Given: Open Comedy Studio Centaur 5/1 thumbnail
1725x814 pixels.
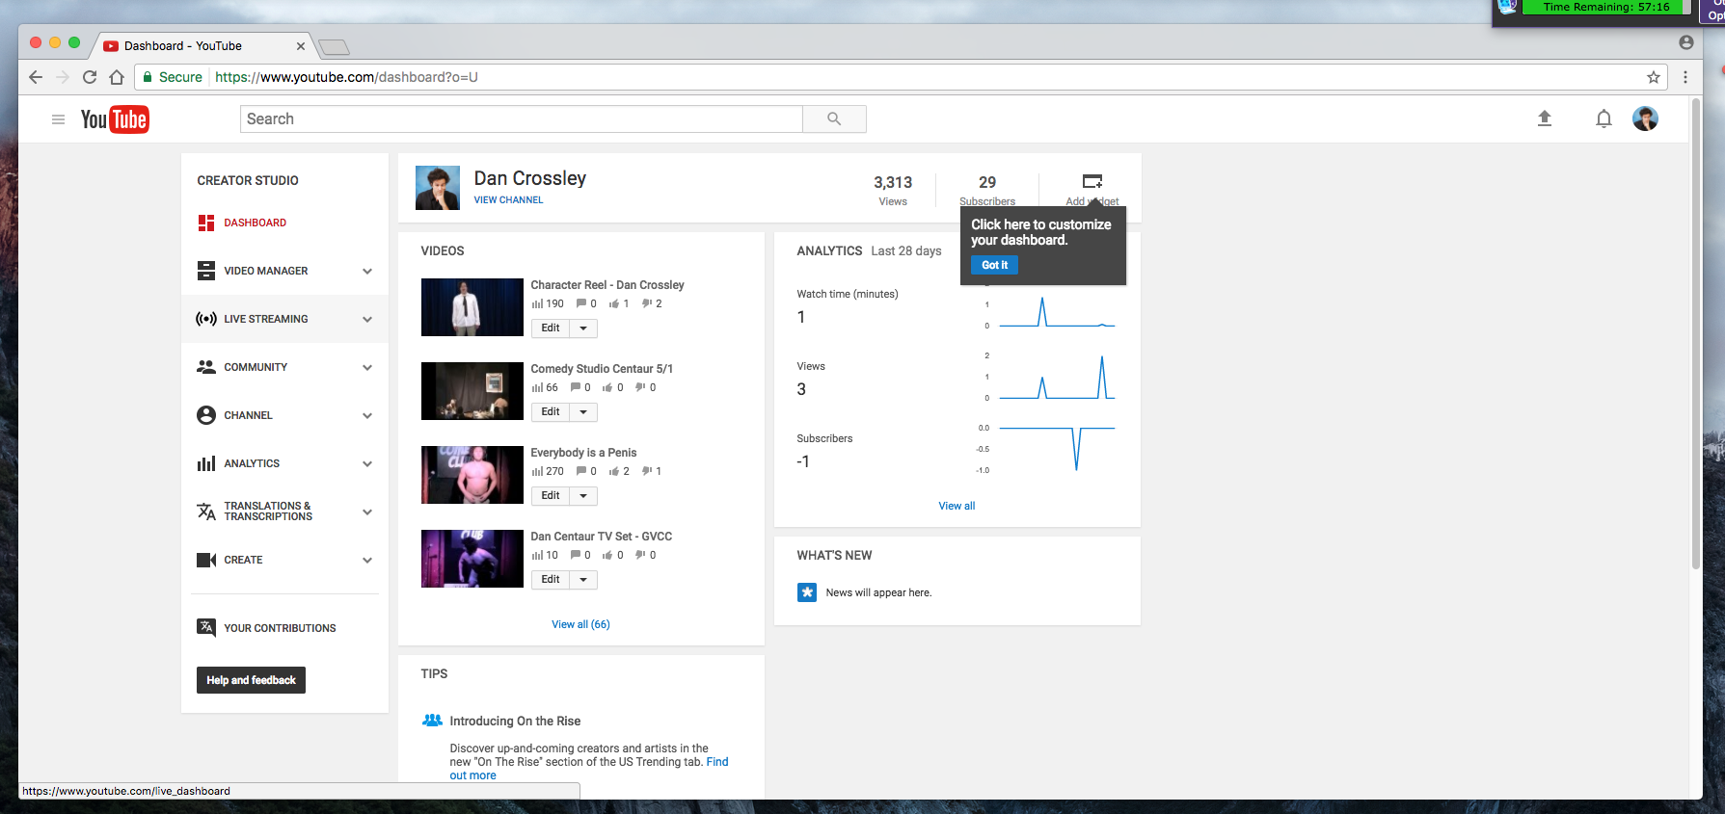Looking at the screenshot, I should 472,391.
